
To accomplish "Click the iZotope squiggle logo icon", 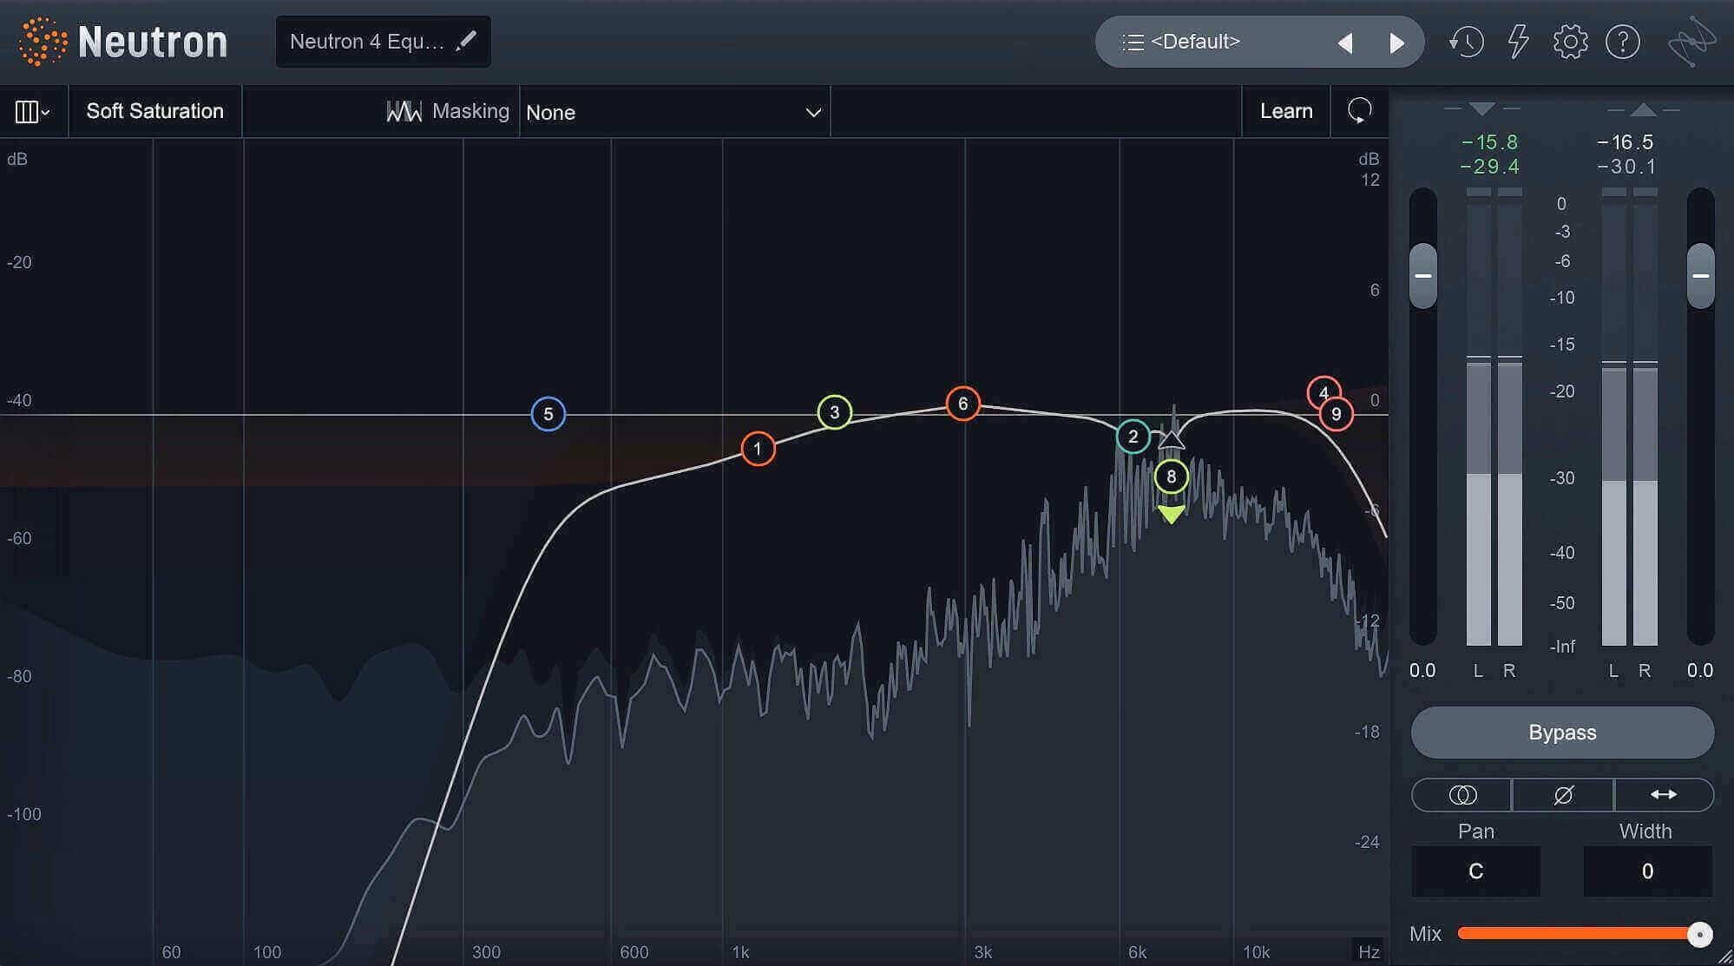I will point(1691,42).
